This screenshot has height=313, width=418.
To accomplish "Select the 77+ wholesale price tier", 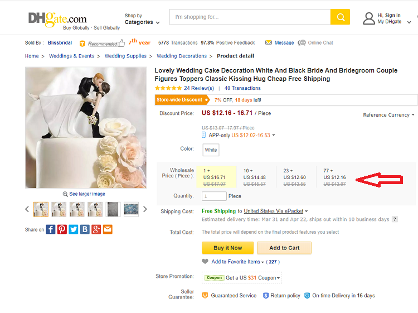I will [335, 177].
